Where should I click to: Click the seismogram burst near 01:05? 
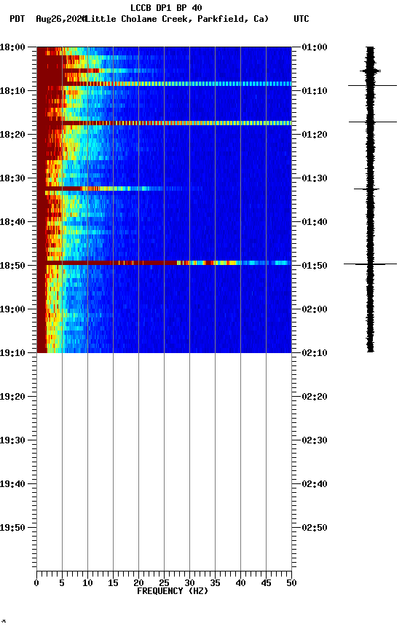tap(370, 71)
